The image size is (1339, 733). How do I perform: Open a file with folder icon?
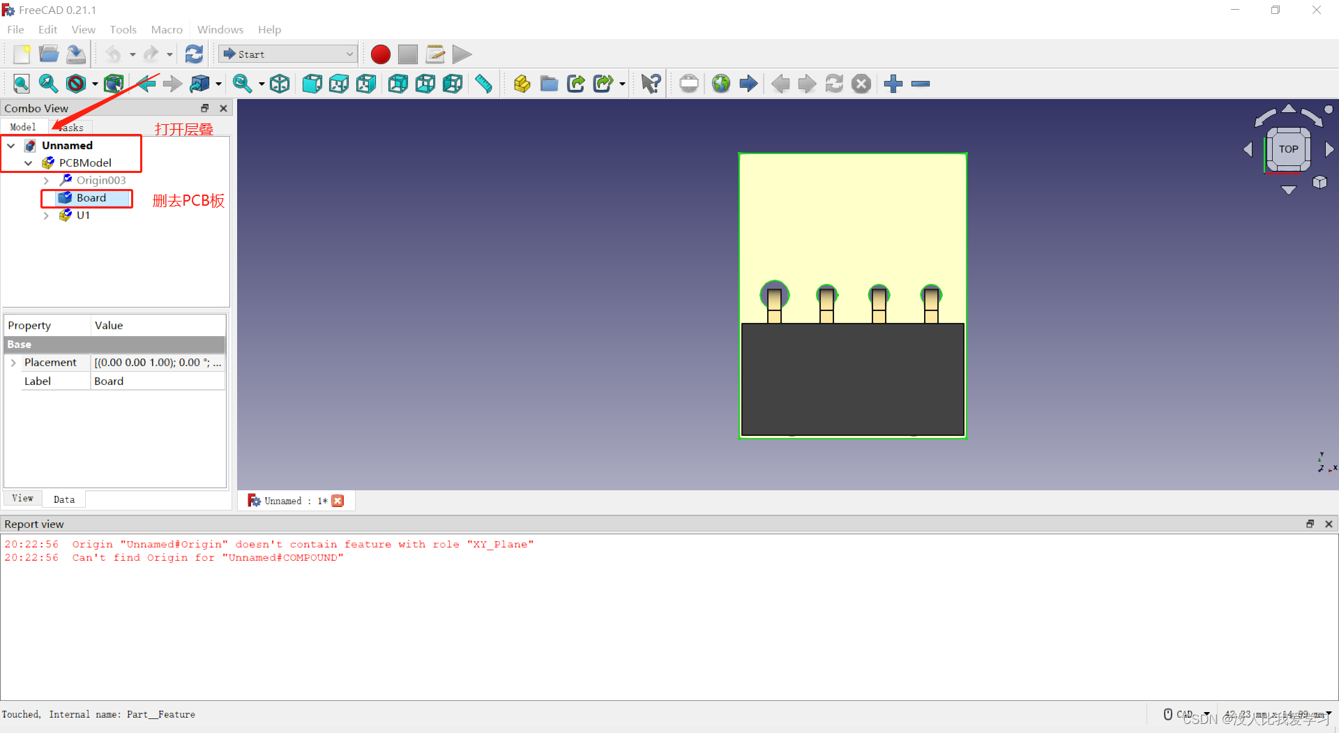click(x=49, y=54)
